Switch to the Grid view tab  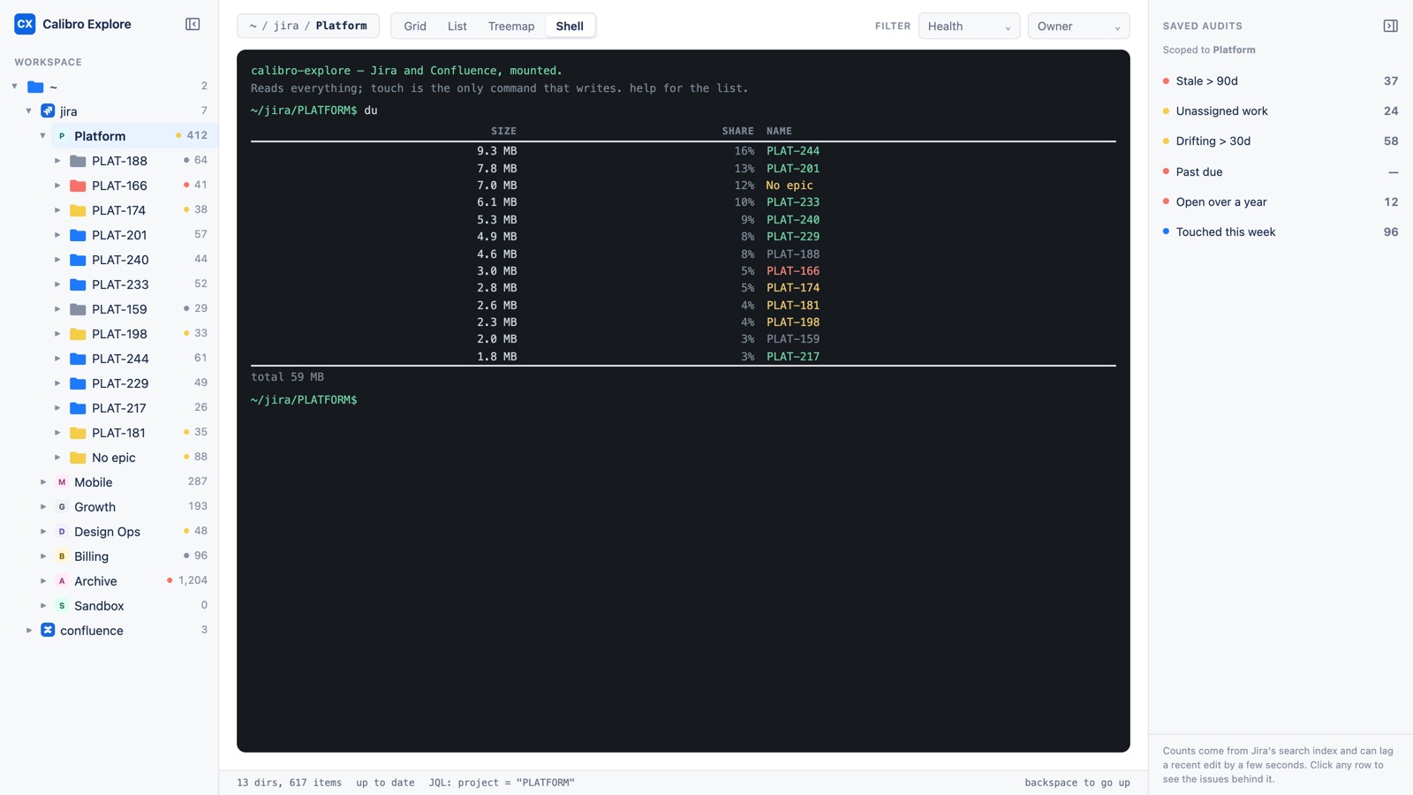[415, 26]
